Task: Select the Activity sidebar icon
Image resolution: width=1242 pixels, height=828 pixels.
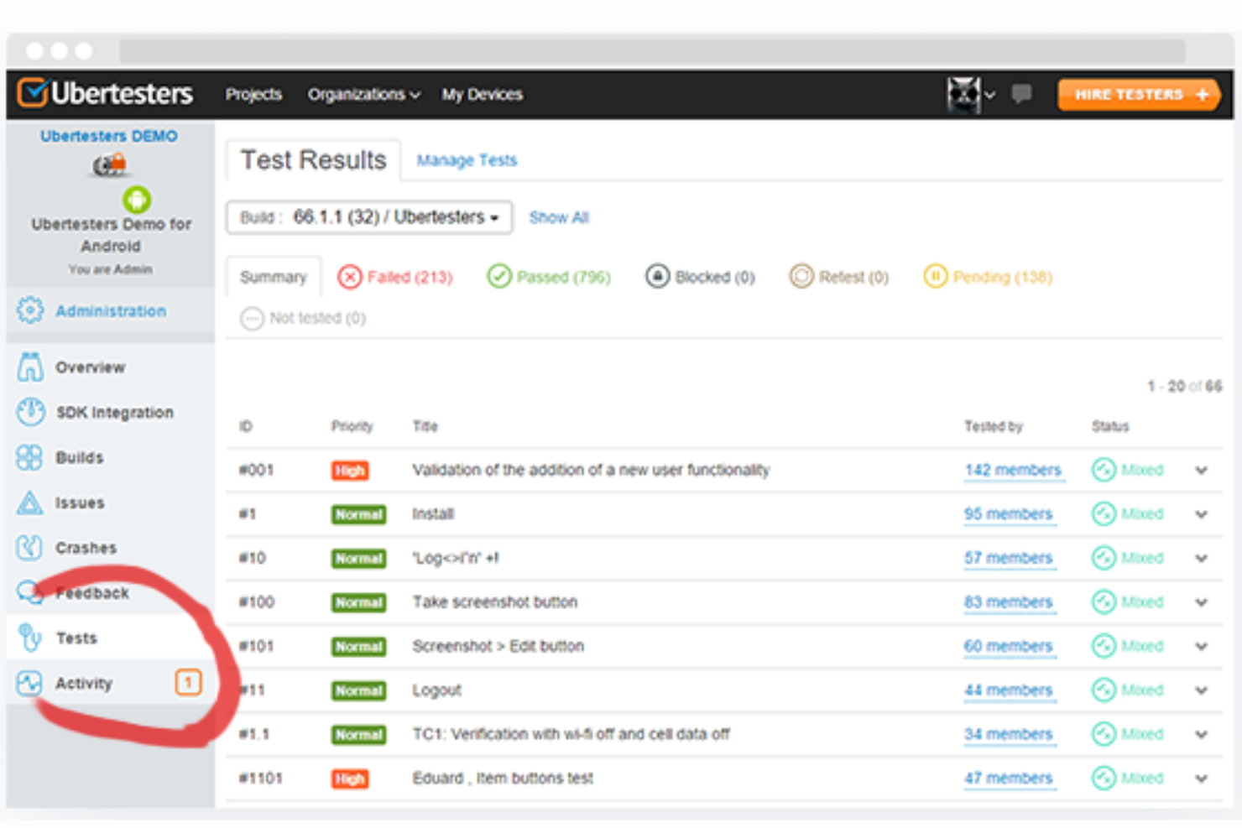Action: point(29,683)
